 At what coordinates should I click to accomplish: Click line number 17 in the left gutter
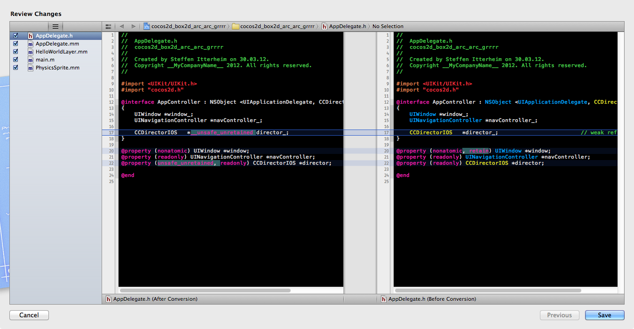tap(111, 133)
